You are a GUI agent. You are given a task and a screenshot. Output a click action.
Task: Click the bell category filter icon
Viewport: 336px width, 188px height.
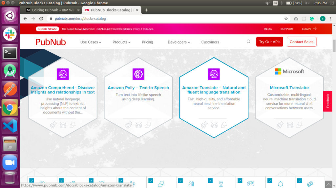click(280, 183)
